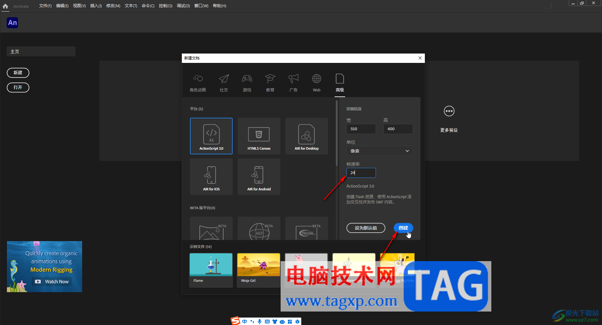
Task: Open the Ninja Girl sample file
Action: point(259,270)
